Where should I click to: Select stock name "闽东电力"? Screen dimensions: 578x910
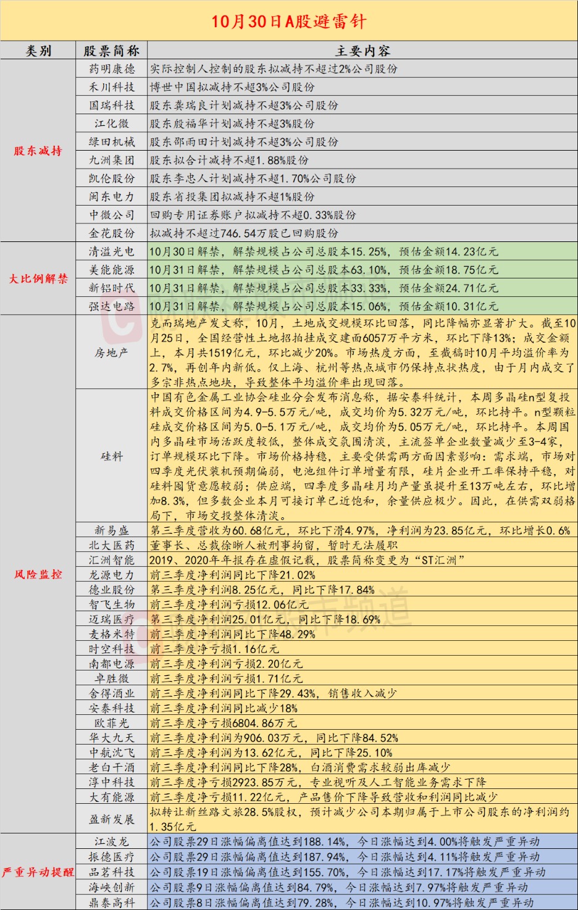point(112,196)
